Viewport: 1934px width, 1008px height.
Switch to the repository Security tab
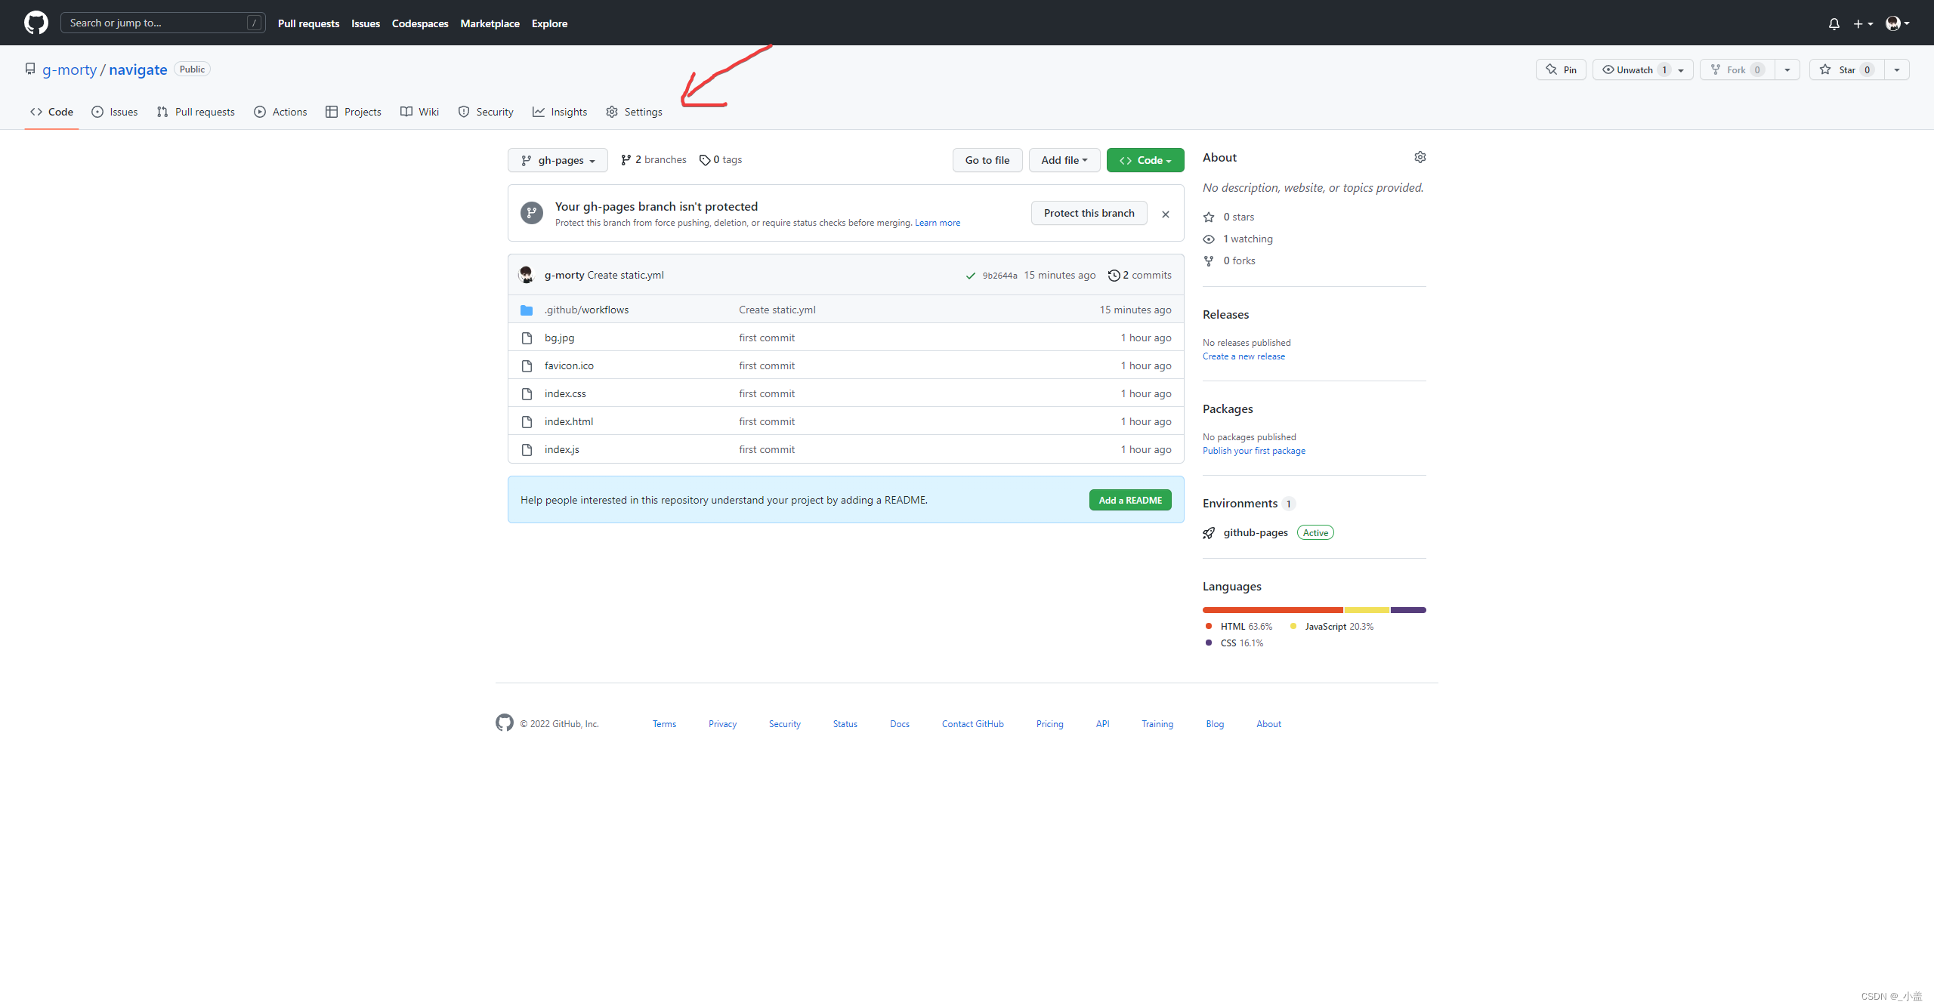coord(486,112)
